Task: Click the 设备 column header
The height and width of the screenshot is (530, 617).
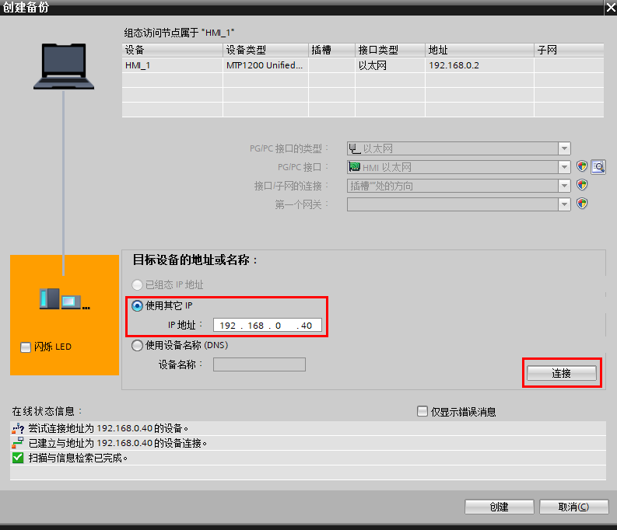Action: (x=173, y=50)
